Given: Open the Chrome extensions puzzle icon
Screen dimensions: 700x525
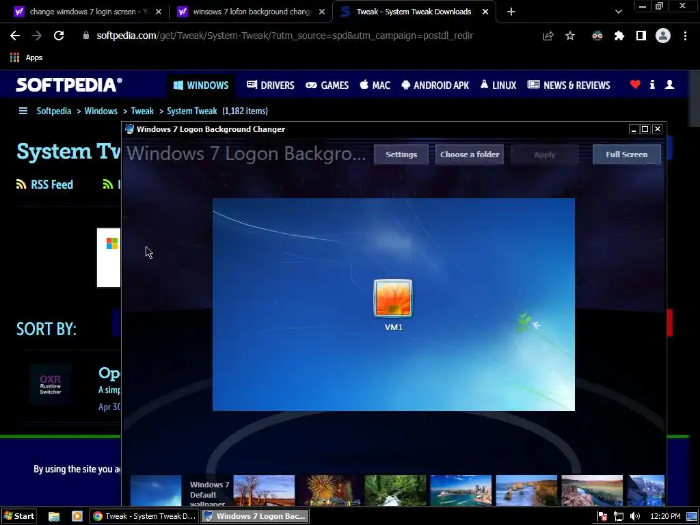Looking at the screenshot, I should tap(619, 36).
